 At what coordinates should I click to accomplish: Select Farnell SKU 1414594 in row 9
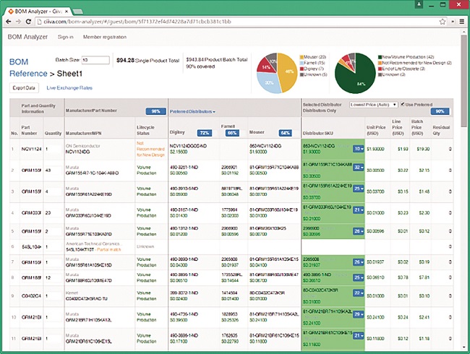point(229,293)
